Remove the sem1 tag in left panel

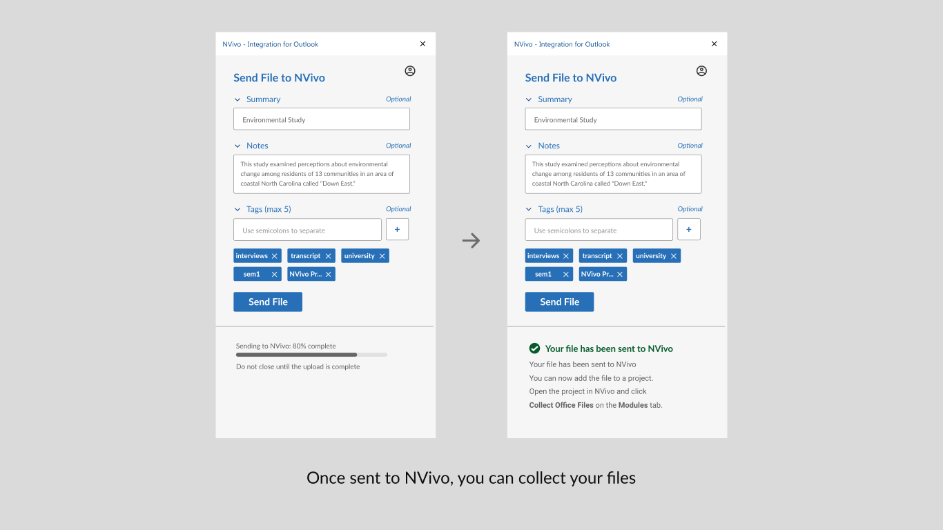(274, 274)
